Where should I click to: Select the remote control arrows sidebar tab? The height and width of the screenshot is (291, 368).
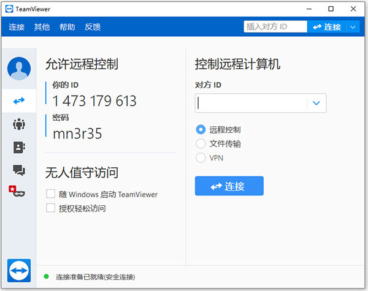coord(19,101)
